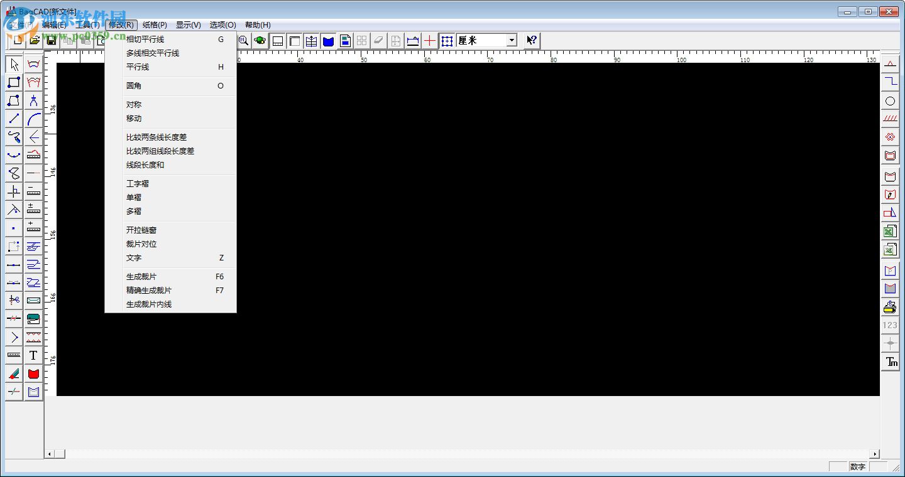Click the 数字 status bar indicator
Viewport: 905px width, 477px height.
coord(857,466)
